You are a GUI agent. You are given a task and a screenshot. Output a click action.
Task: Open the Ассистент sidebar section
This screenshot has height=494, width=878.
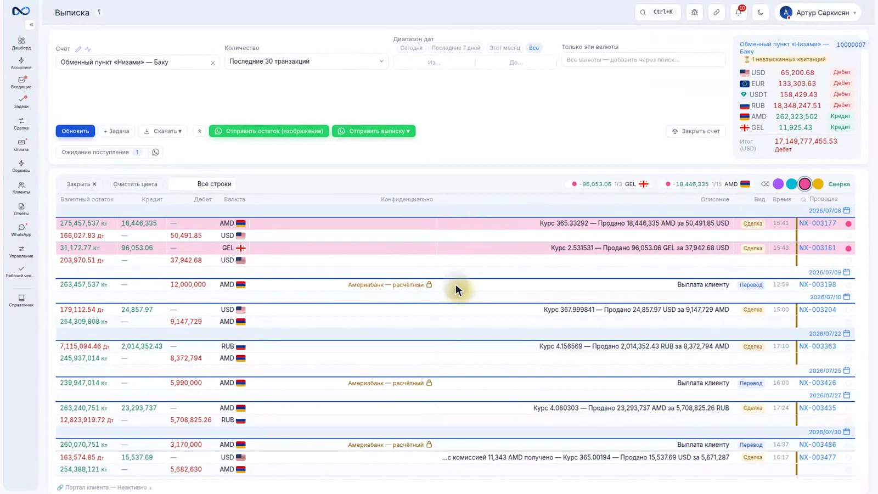[x=21, y=64]
